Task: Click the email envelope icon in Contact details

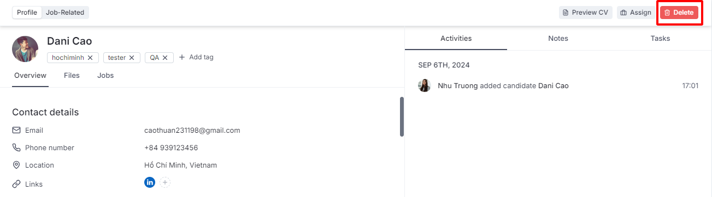Action: [16, 131]
